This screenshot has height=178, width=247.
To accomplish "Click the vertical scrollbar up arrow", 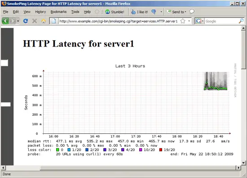I will pos(243,28).
